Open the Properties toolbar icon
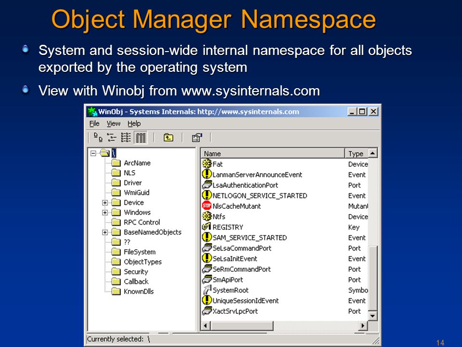This screenshot has width=462, height=347. coord(197,137)
